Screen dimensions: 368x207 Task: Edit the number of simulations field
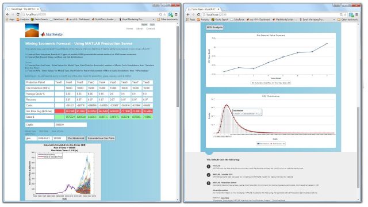(x=59, y=139)
